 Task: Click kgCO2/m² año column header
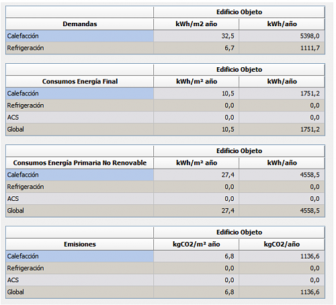(196, 244)
